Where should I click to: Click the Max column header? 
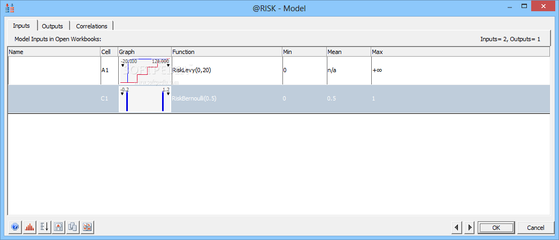pos(460,52)
